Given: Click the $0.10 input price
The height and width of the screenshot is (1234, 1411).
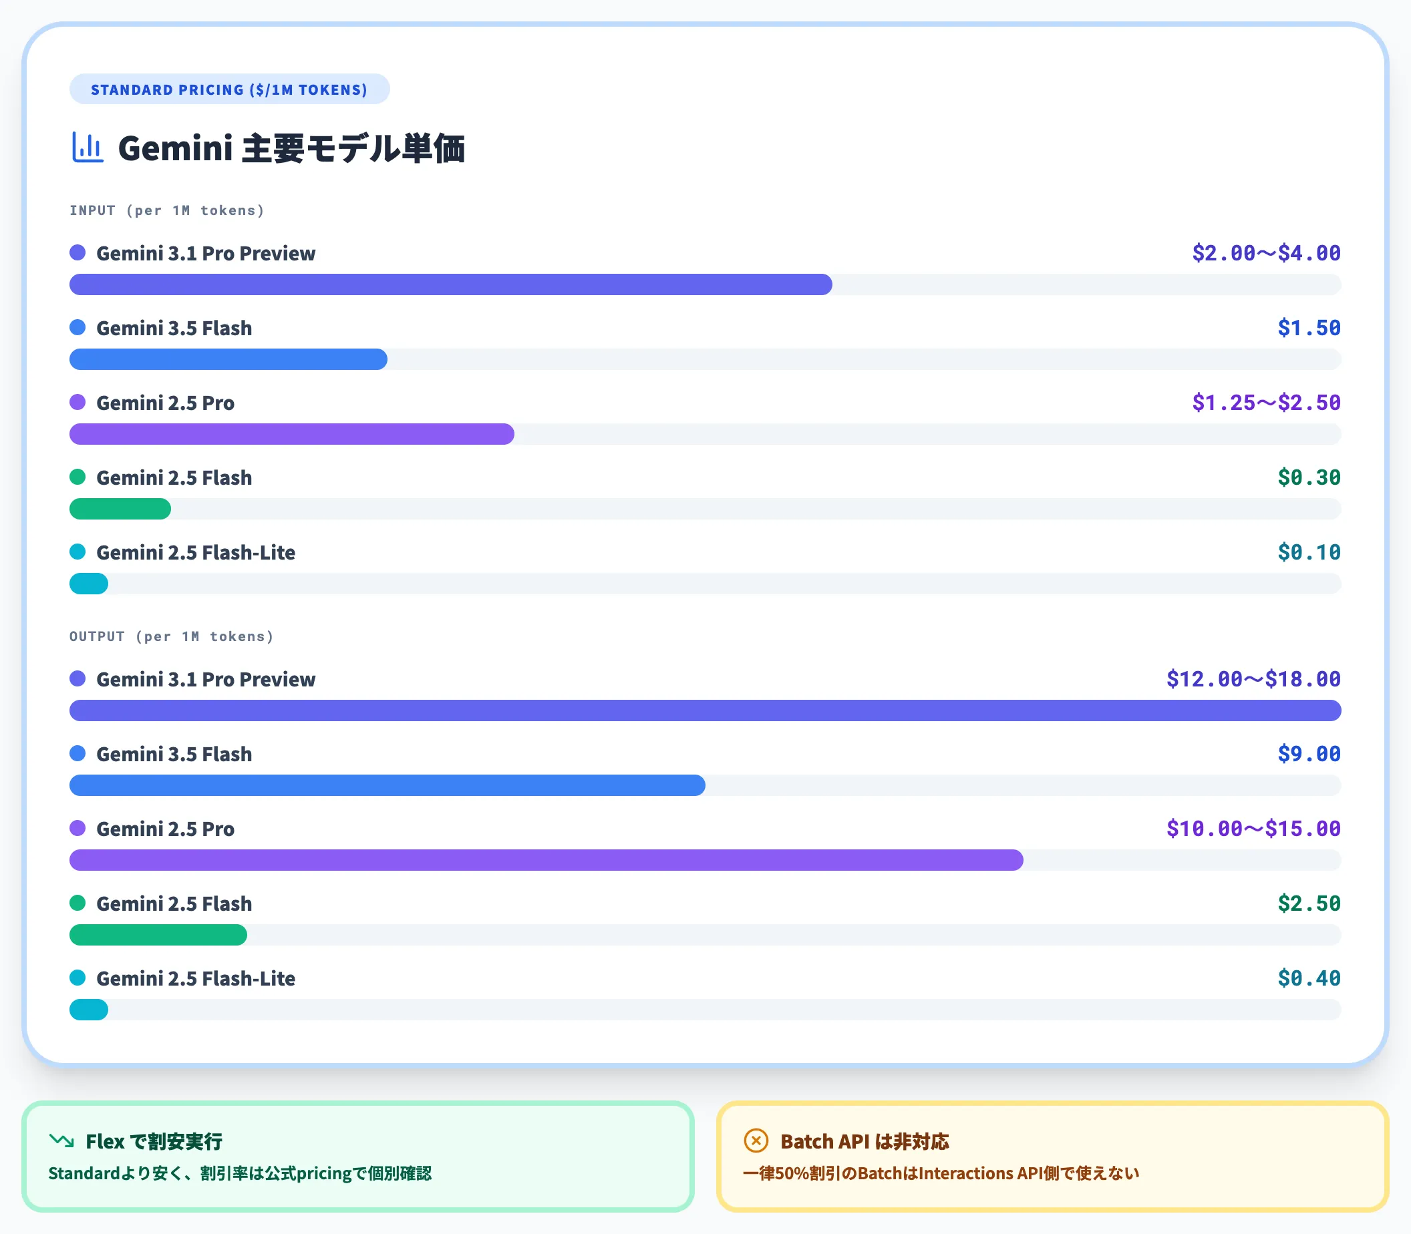Looking at the screenshot, I should (x=1309, y=552).
